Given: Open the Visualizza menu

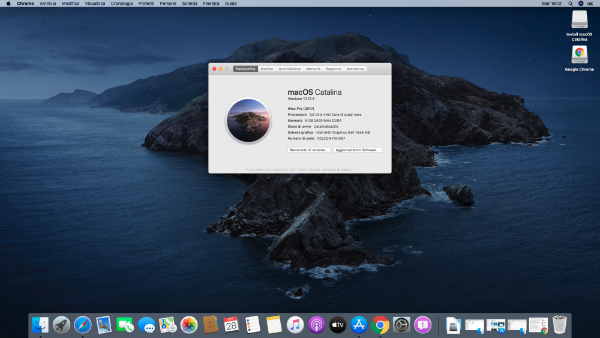Looking at the screenshot, I should (95, 4).
